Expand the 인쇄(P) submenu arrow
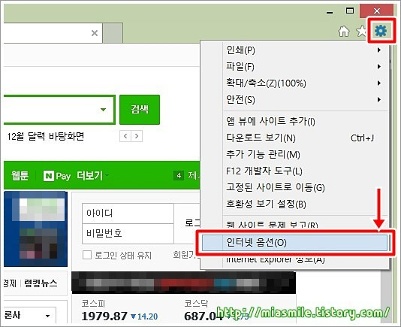Image resolution: width=401 pixels, height=327 pixels. coord(379,50)
